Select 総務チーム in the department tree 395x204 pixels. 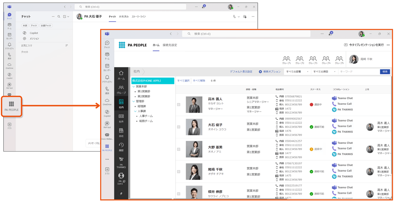(146, 121)
